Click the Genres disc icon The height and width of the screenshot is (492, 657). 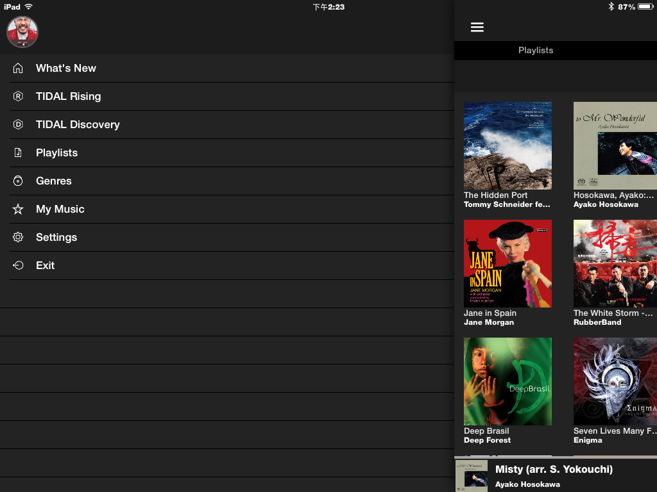(x=18, y=181)
